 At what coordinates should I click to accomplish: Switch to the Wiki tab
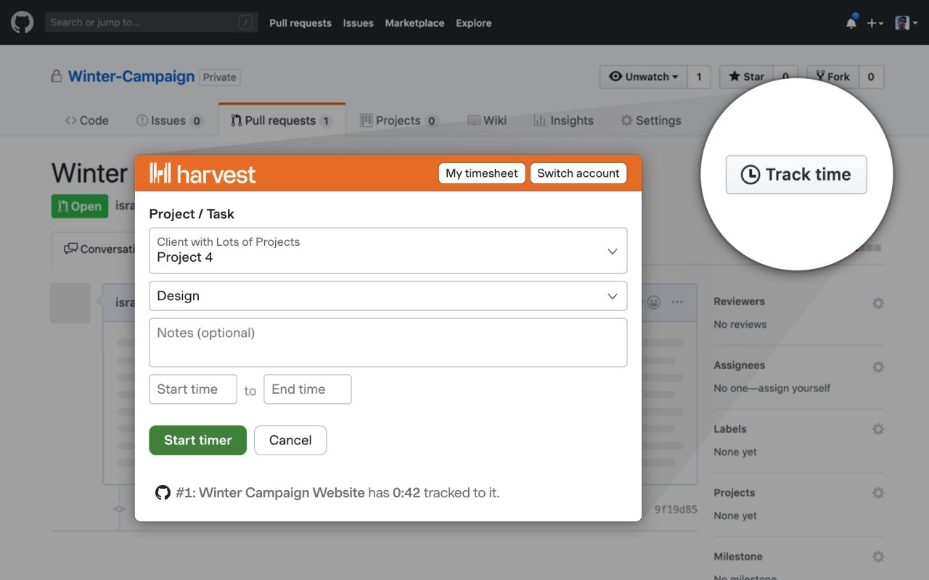(487, 120)
